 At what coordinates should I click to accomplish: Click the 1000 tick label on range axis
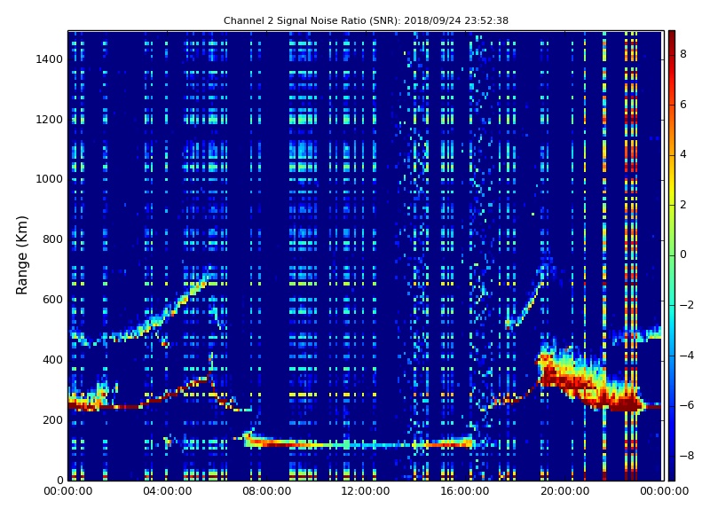50,179
